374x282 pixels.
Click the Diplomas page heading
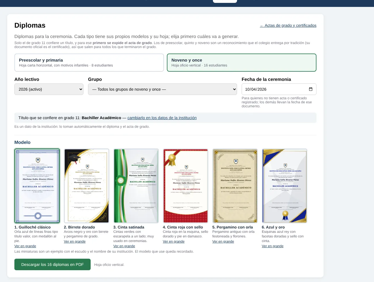(x=30, y=25)
